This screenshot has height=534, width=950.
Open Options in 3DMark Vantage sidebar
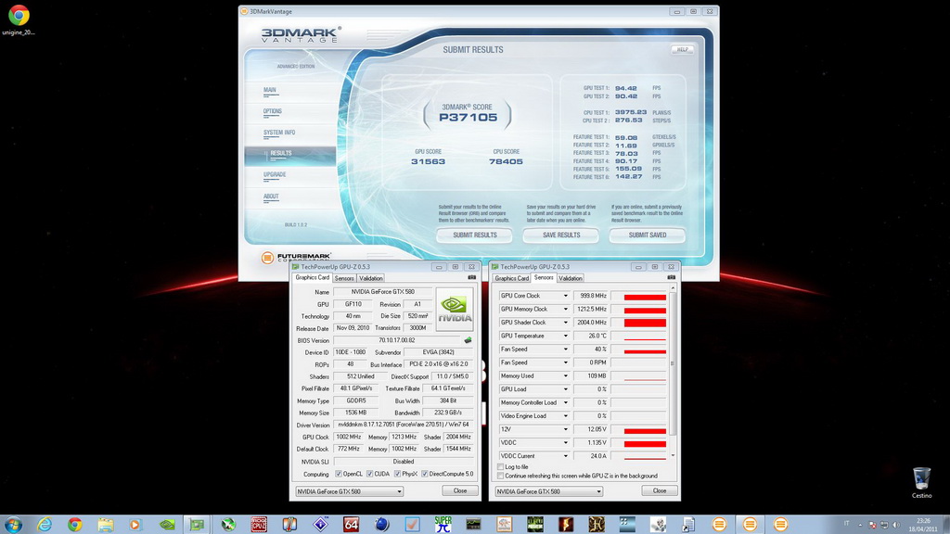coord(273,111)
